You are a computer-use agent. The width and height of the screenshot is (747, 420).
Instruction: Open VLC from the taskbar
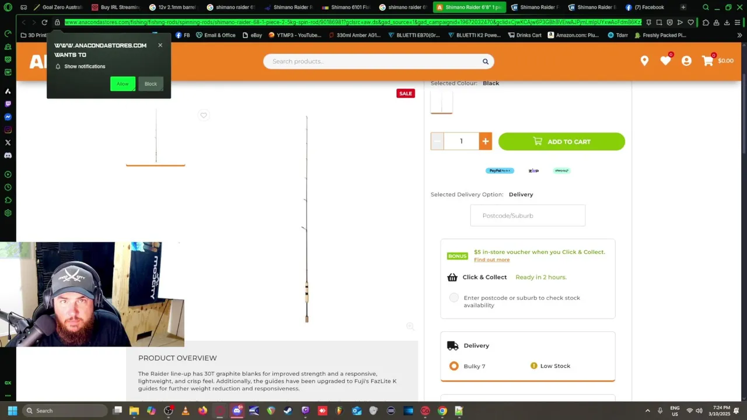(186, 411)
